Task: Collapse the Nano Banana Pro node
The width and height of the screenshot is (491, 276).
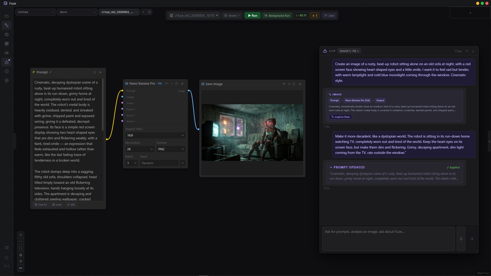Action: point(182,83)
